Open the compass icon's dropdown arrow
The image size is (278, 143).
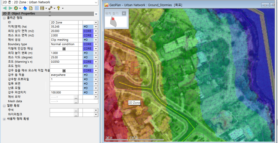[x=20, y=8]
